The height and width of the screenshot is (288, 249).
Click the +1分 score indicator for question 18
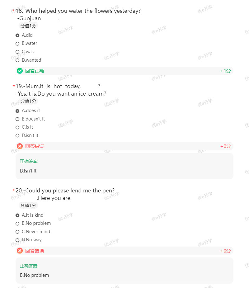pos(226,71)
